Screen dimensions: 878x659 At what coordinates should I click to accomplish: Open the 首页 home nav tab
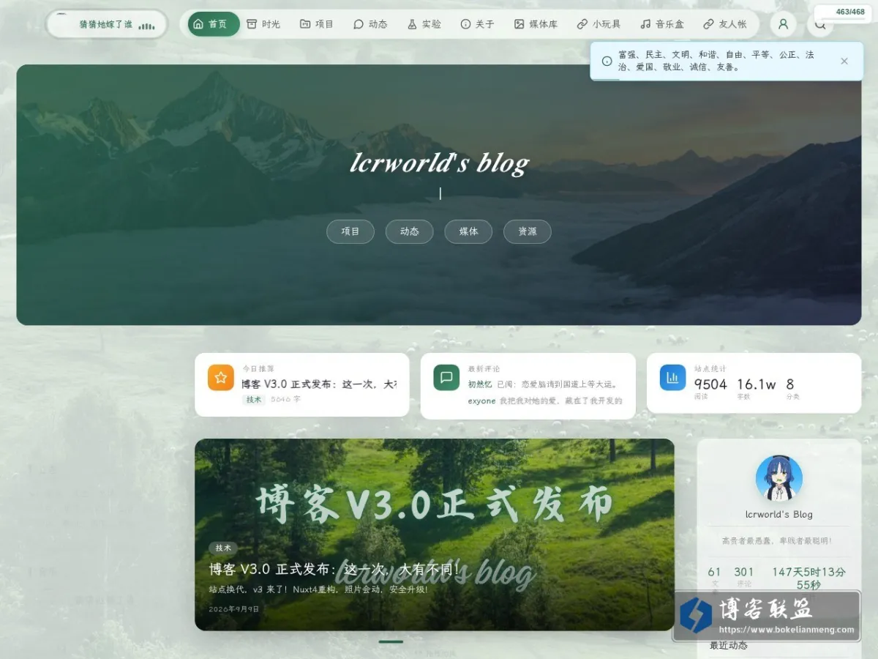[x=214, y=24]
